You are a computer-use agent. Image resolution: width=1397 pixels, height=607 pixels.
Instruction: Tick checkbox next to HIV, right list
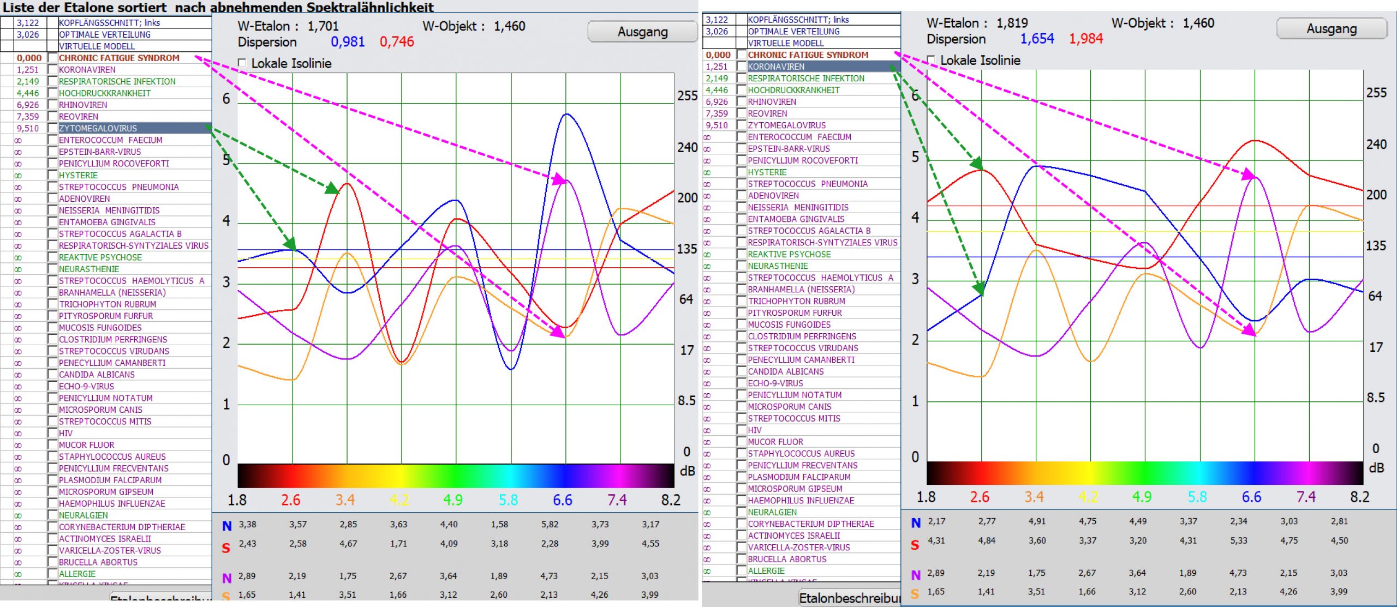click(742, 430)
